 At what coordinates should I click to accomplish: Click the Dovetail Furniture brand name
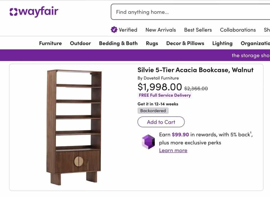(161, 78)
